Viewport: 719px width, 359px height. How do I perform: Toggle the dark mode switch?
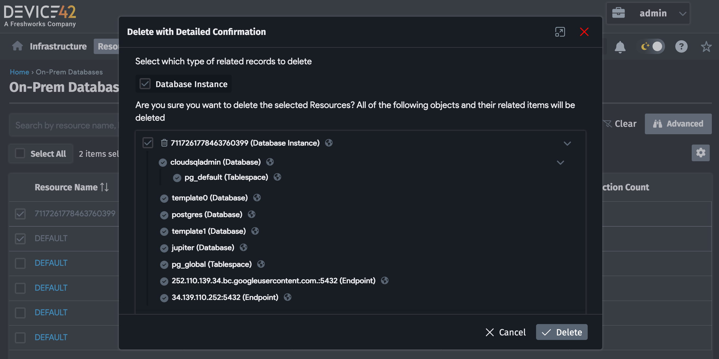[x=652, y=47]
